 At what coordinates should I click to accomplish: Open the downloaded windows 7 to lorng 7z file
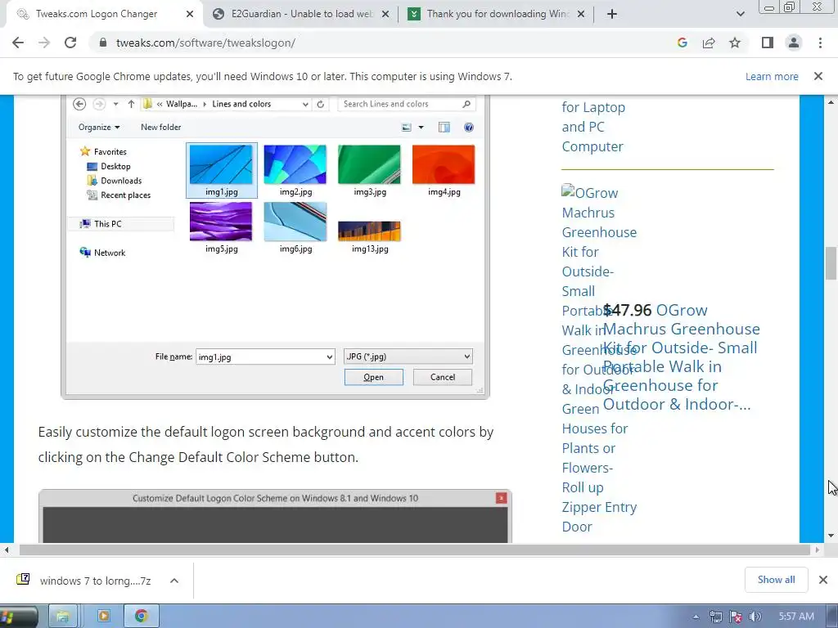[84, 581]
